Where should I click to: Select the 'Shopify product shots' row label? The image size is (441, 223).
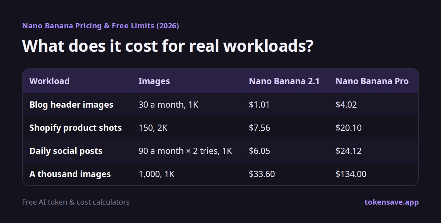coord(75,128)
